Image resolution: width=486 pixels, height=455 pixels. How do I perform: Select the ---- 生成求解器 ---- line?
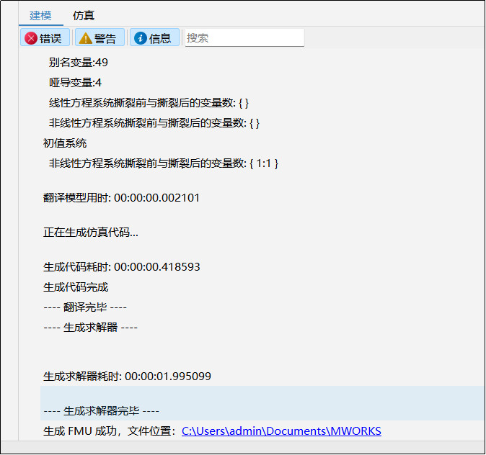90,328
